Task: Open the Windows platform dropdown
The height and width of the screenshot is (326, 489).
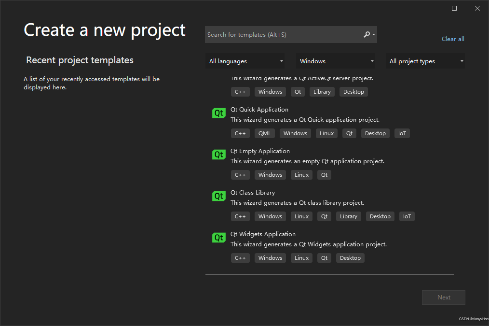Action: tap(336, 61)
